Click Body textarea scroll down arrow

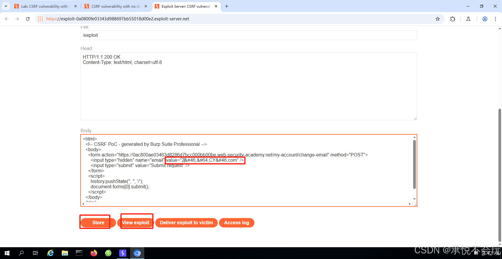coord(414,199)
